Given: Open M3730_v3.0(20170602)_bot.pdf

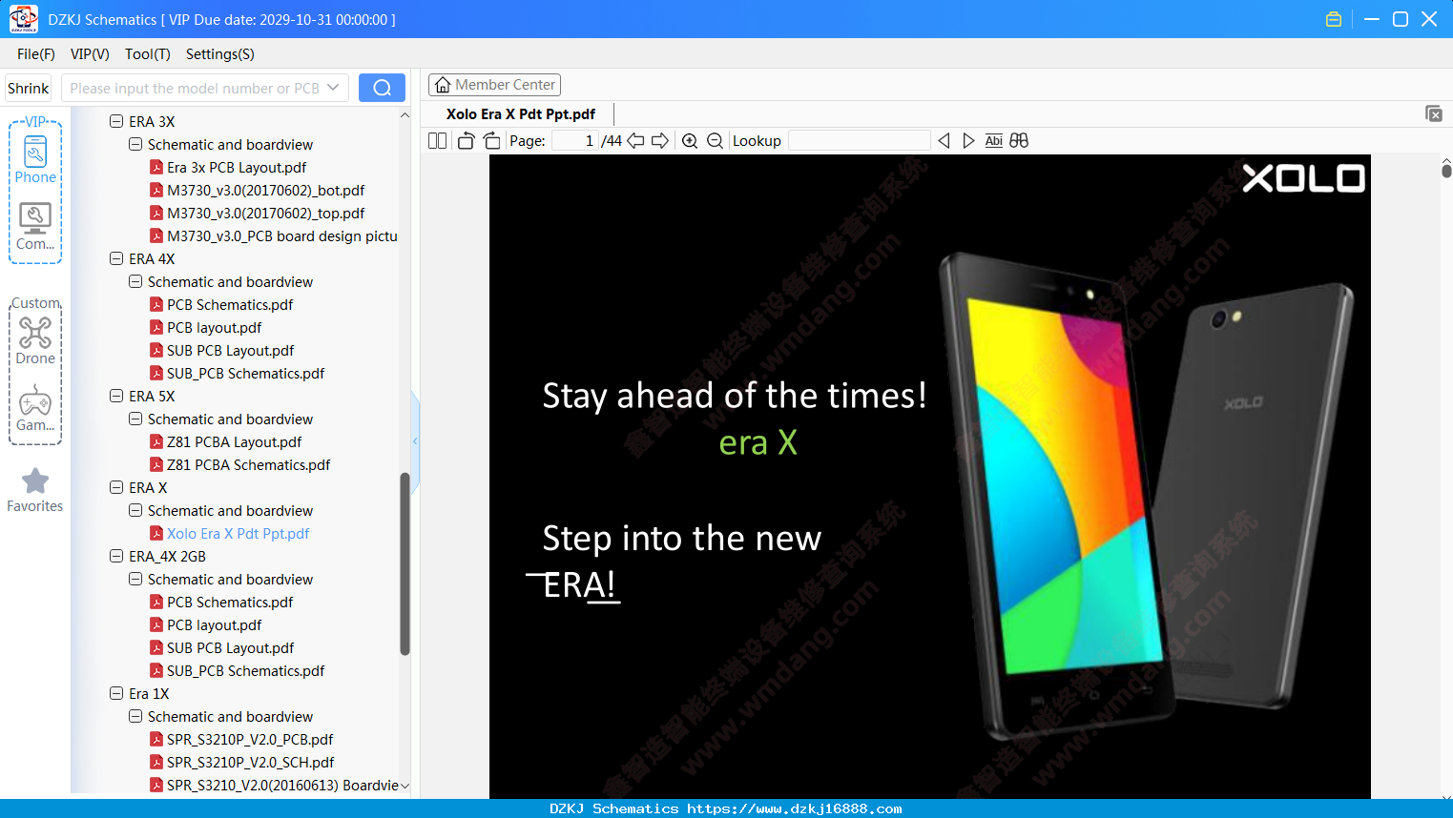Looking at the screenshot, I should pos(265,190).
